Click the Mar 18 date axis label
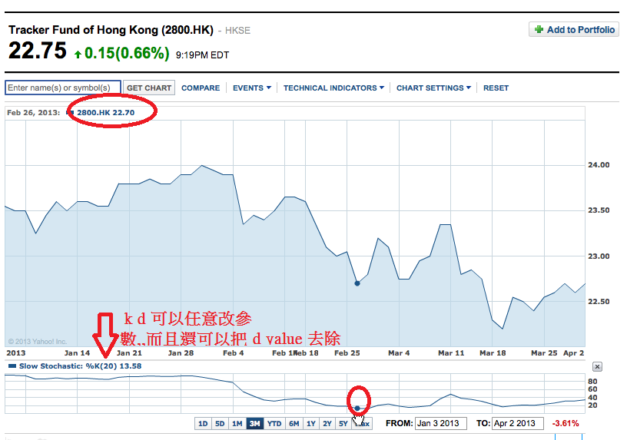The image size is (627, 440). coord(493,353)
